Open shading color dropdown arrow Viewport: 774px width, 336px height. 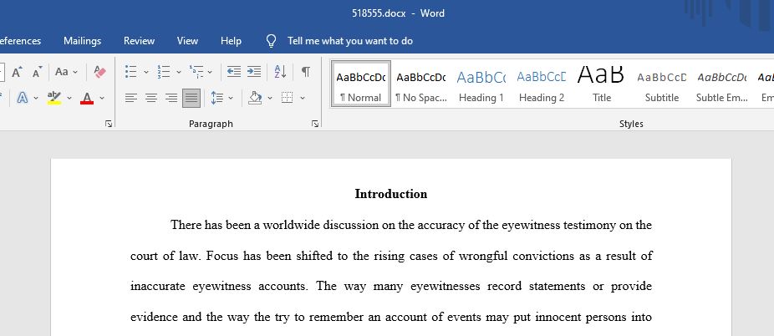click(270, 98)
